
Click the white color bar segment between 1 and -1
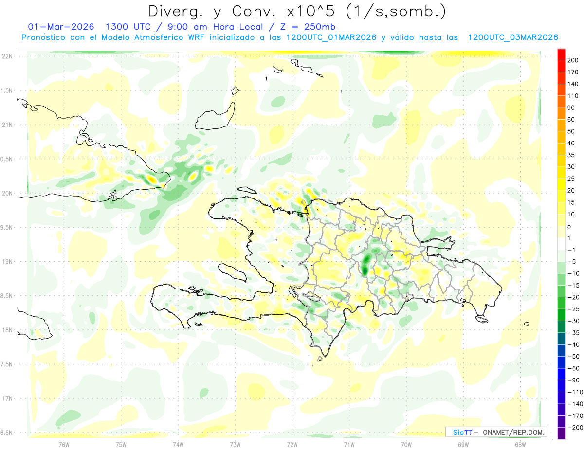click(x=561, y=244)
